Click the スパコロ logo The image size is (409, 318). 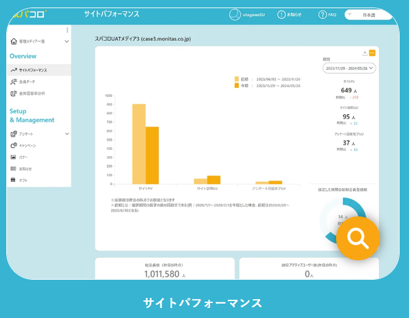click(x=28, y=14)
